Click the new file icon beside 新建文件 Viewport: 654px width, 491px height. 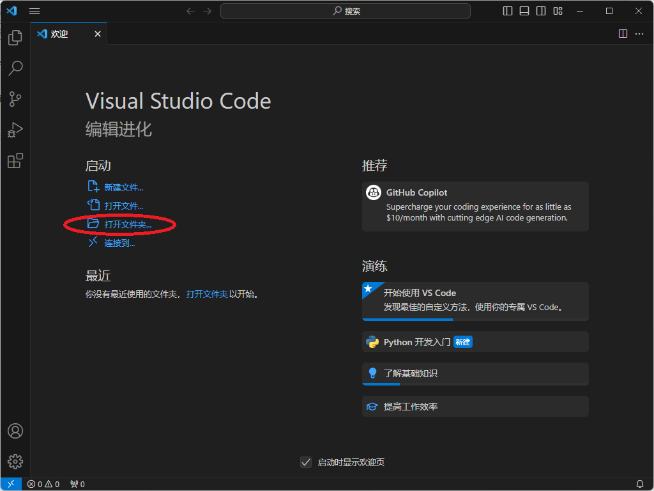93,186
